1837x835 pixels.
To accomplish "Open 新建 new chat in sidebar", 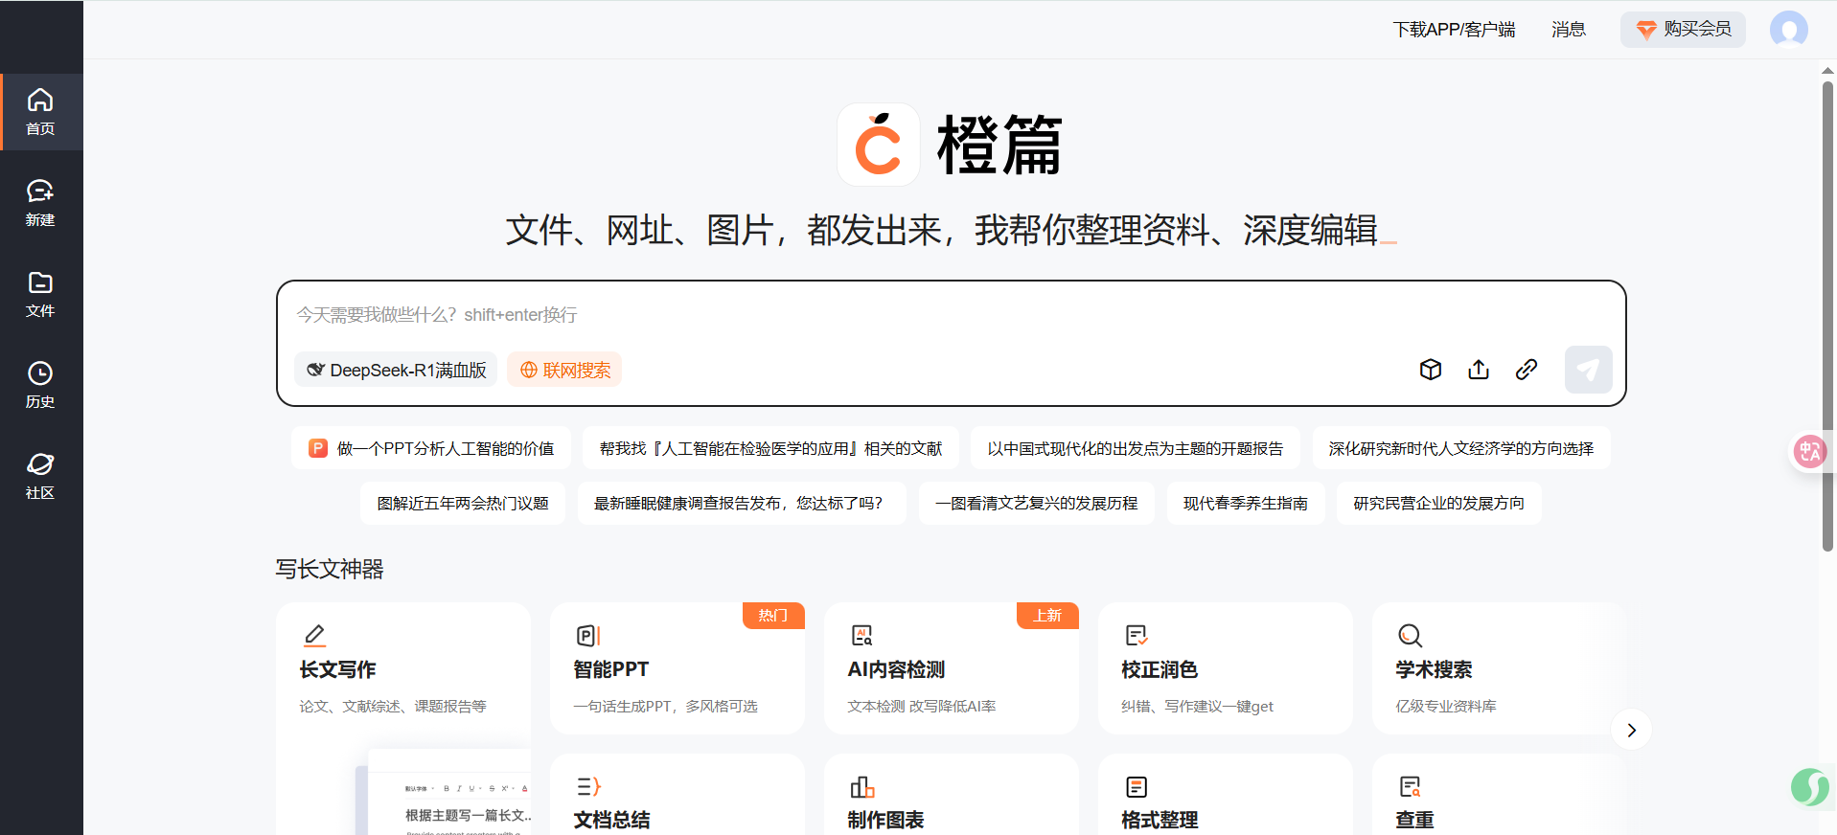I will coord(40,203).
